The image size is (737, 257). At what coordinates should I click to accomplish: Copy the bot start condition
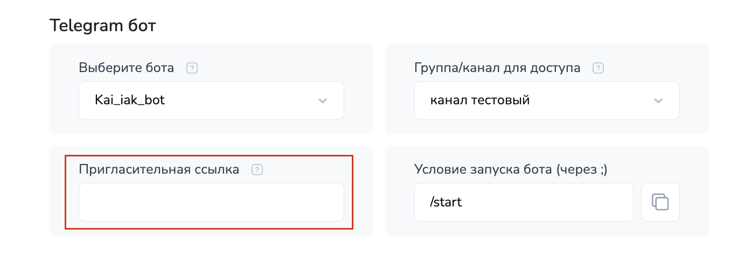pos(660,202)
